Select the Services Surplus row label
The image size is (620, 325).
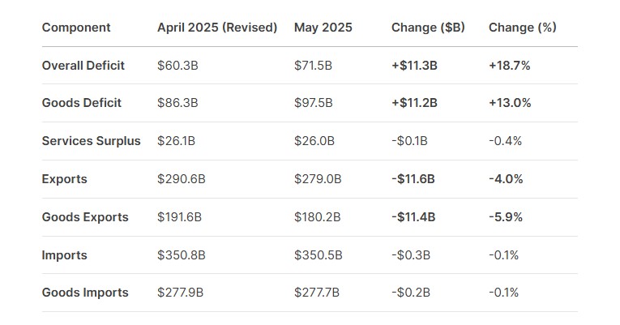tap(91, 141)
